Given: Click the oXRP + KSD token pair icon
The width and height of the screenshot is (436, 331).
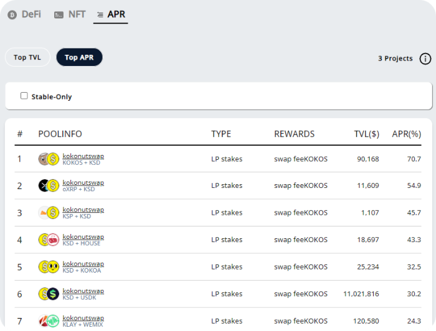Looking at the screenshot, I should (49, 185).
